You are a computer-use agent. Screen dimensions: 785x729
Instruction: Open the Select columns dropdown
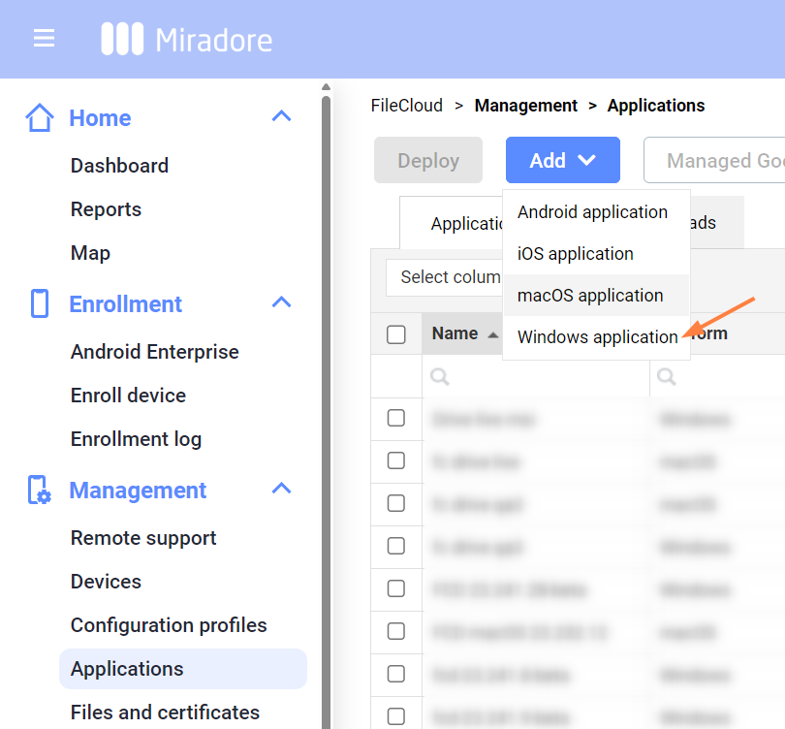tap(446, 277)
